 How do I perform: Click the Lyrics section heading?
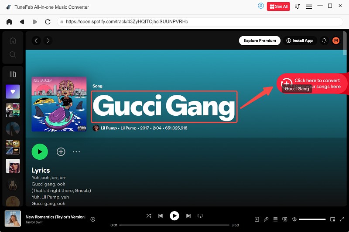(41, 170)
